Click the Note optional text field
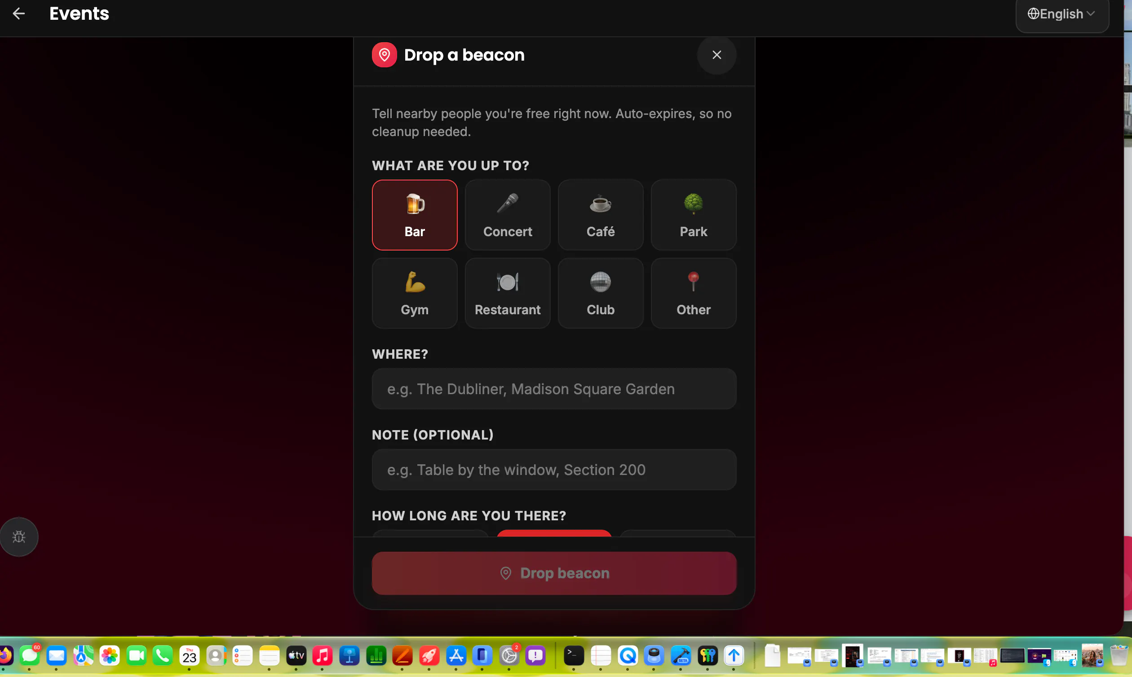The image size is (1132, 677). click(x=554, y=470)
